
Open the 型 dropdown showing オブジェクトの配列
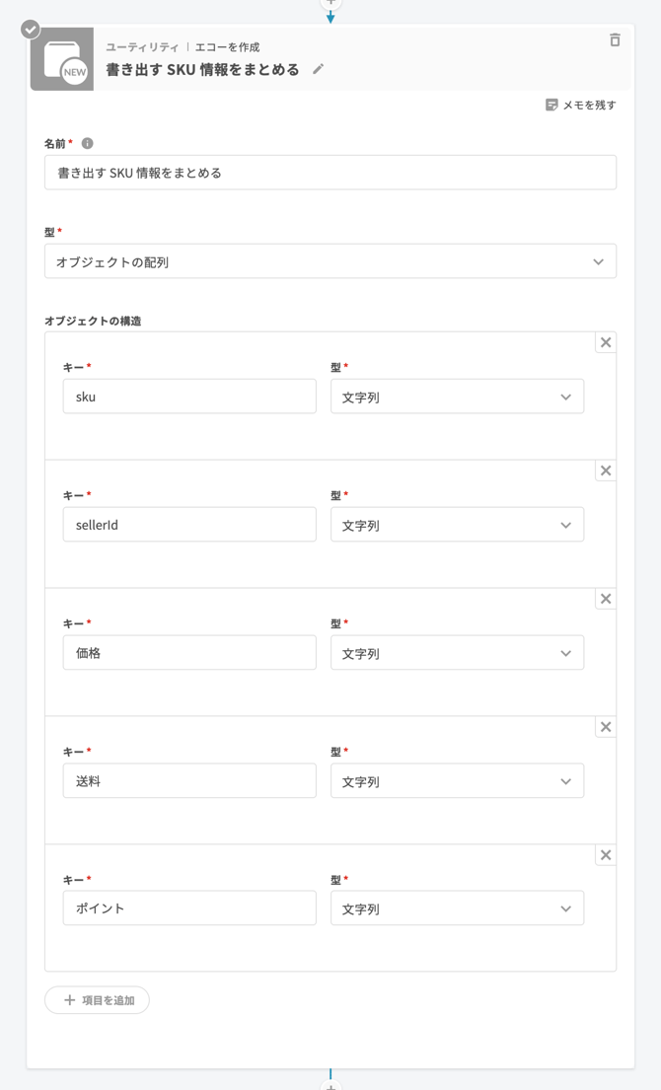click(330, 261)
